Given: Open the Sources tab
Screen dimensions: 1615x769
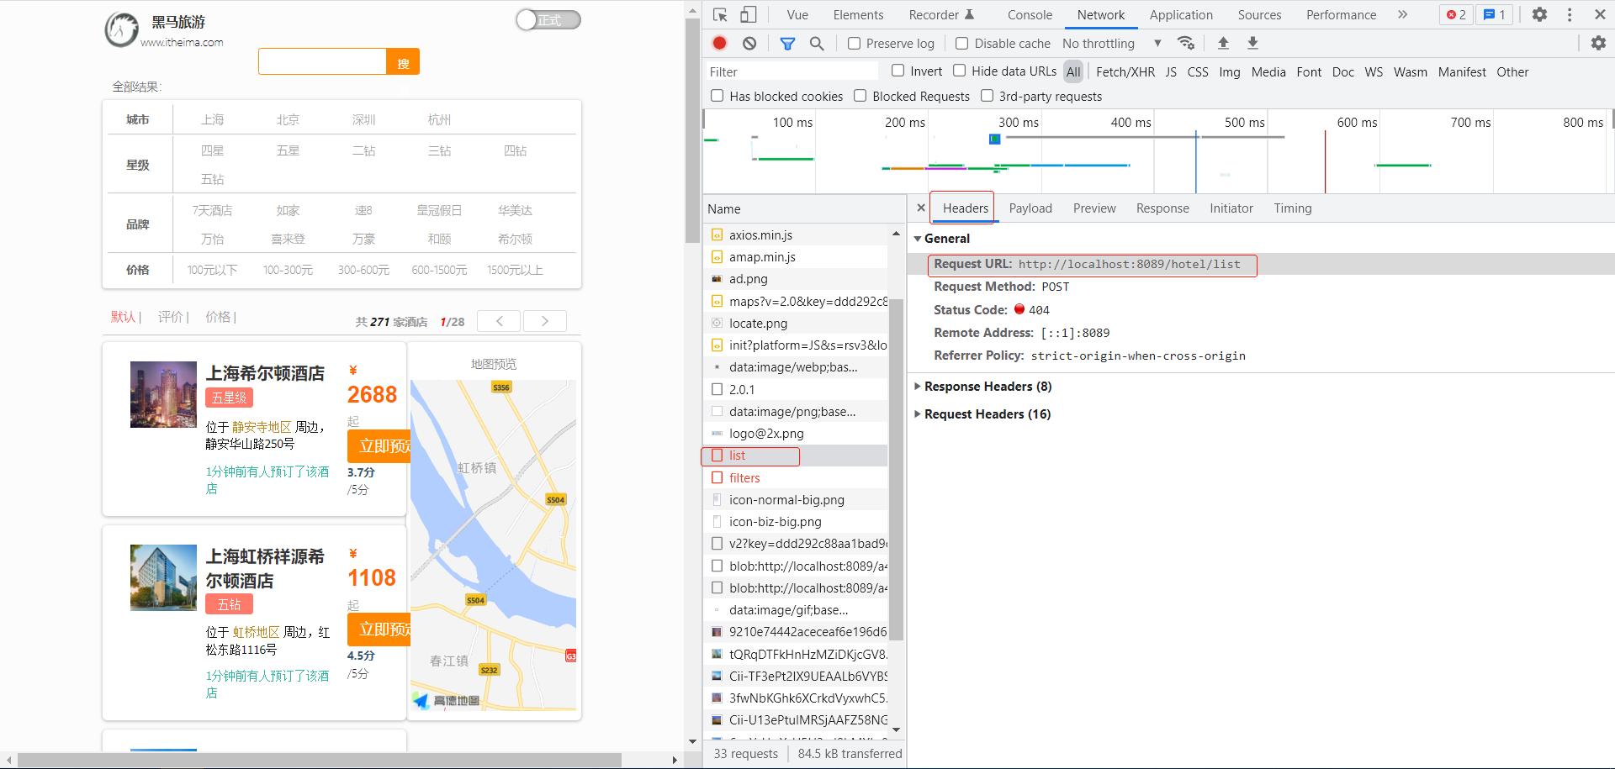Looking at the screenshot, I should point(1259,14).
